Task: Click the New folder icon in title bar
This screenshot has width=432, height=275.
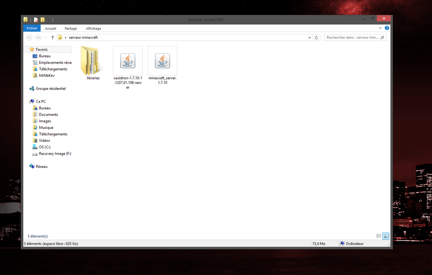Action: (43, 20)
